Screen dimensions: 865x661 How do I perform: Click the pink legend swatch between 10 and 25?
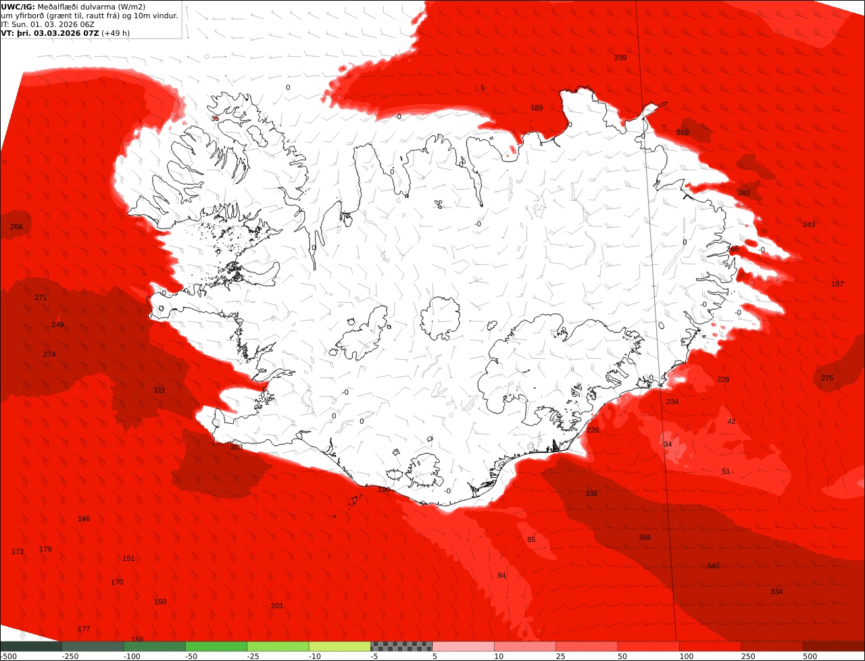pyautogui.click(x=525, y=646)
